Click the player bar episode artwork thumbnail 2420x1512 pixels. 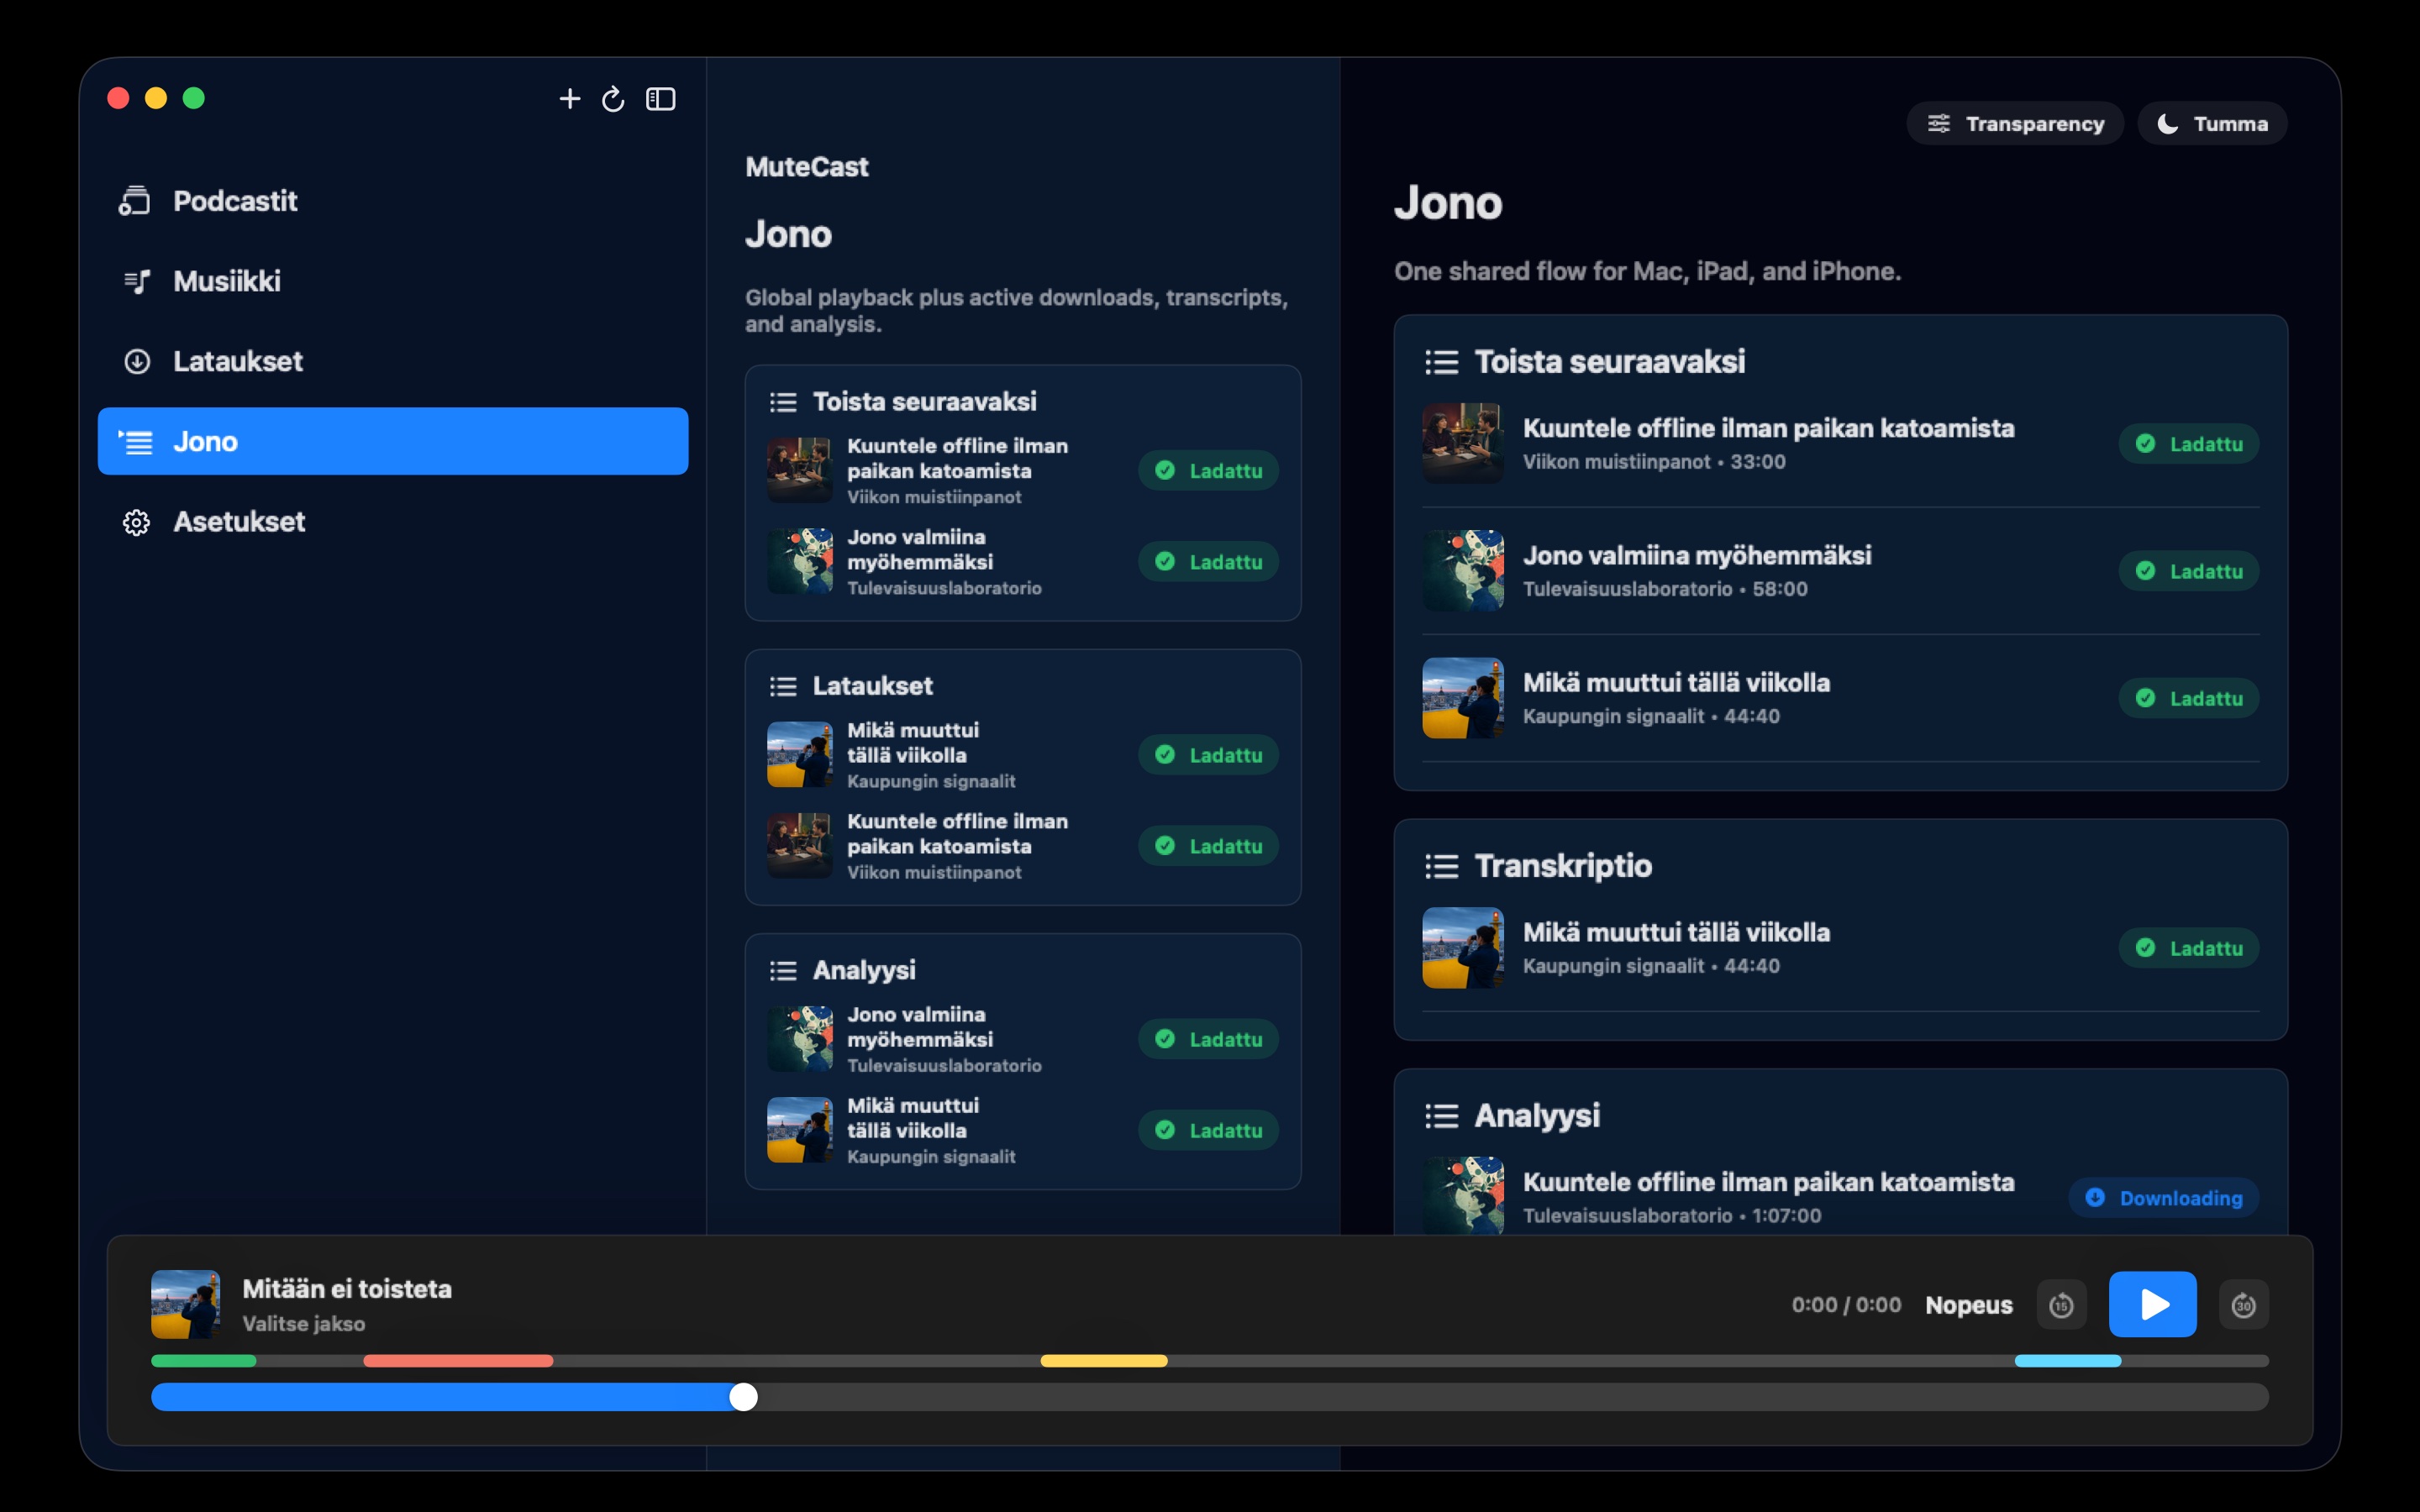pos(185,1304)
